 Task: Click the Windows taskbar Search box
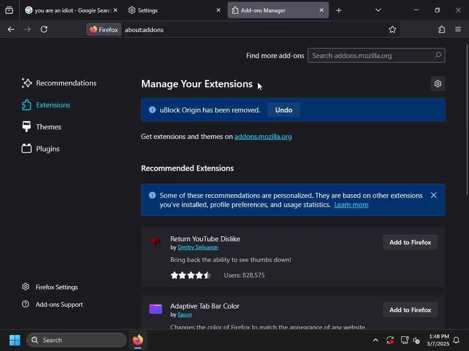click(76, 340)
